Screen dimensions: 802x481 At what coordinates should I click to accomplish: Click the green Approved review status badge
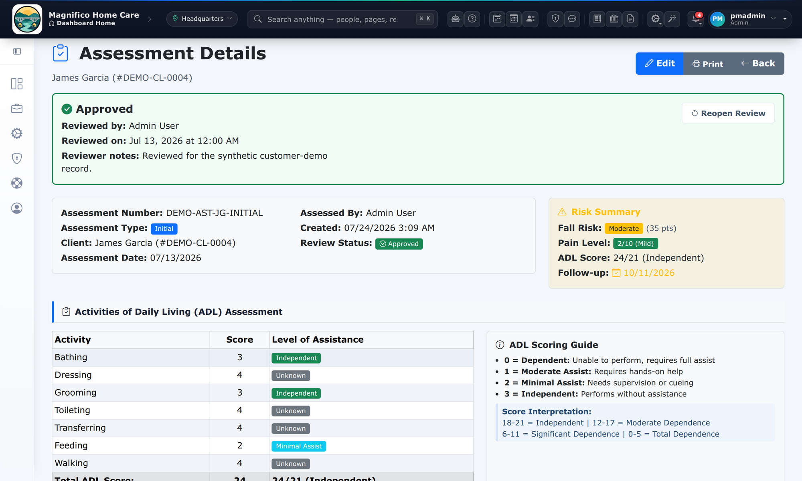pos(399,244)
